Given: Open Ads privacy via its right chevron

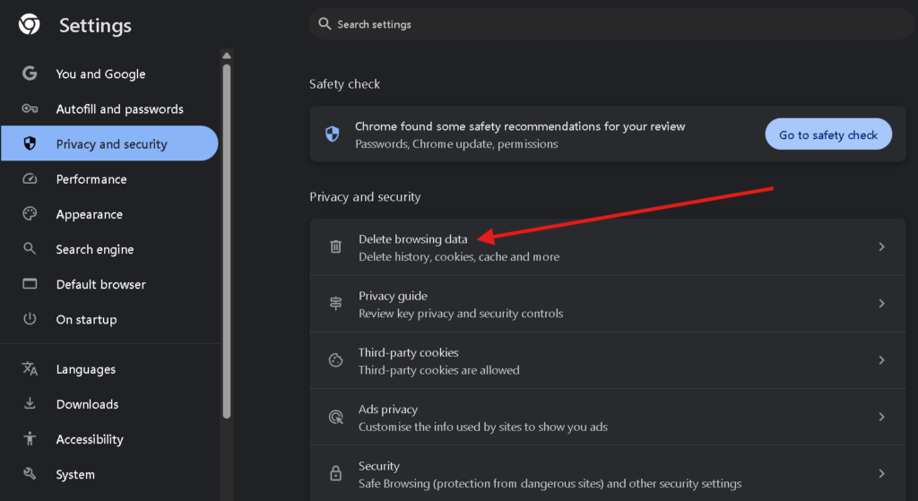Looking at the screenshot, I should coord(881,417).
